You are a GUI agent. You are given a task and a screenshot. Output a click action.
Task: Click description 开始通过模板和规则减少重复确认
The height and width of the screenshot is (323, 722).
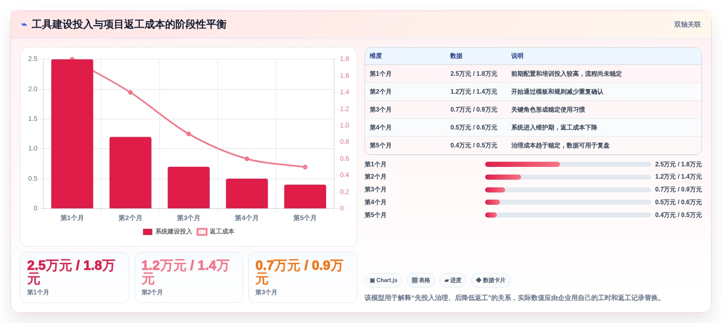[557, 92]
